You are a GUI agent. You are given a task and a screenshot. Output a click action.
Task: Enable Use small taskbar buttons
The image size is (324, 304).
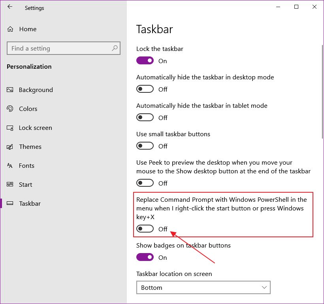click(145, 146)
